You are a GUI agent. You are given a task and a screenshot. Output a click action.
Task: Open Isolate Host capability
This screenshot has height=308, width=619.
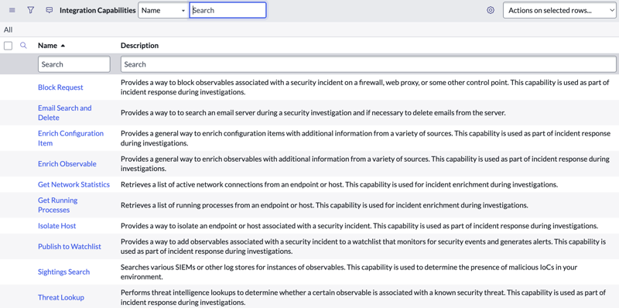[56, 226]
